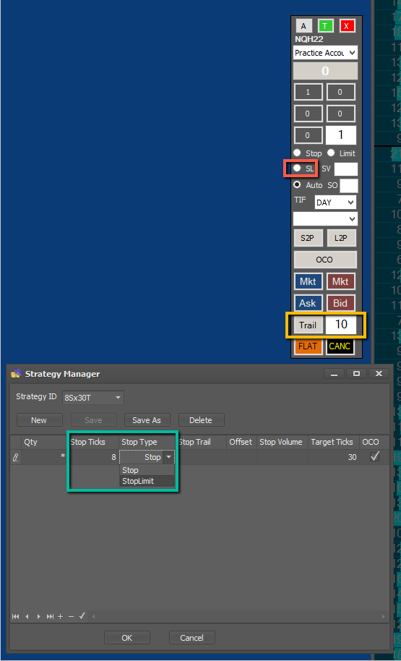Image resolution: width=401 pixels, height=661 pixels.
Task: Flatten position with orange FLAT button
Action: click(308, 346)
